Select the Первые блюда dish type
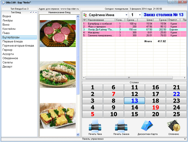The height and width of the screenshot is (142, 188). (19, 41)
